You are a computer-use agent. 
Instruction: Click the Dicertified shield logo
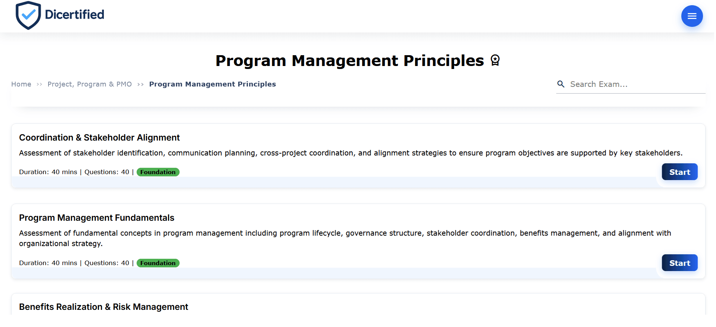click(28, 15)
